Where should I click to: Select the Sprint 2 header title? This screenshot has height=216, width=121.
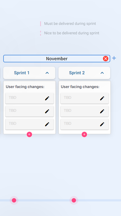77,73
